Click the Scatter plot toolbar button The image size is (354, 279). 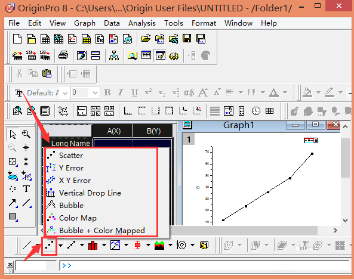[x=49, y=245]
